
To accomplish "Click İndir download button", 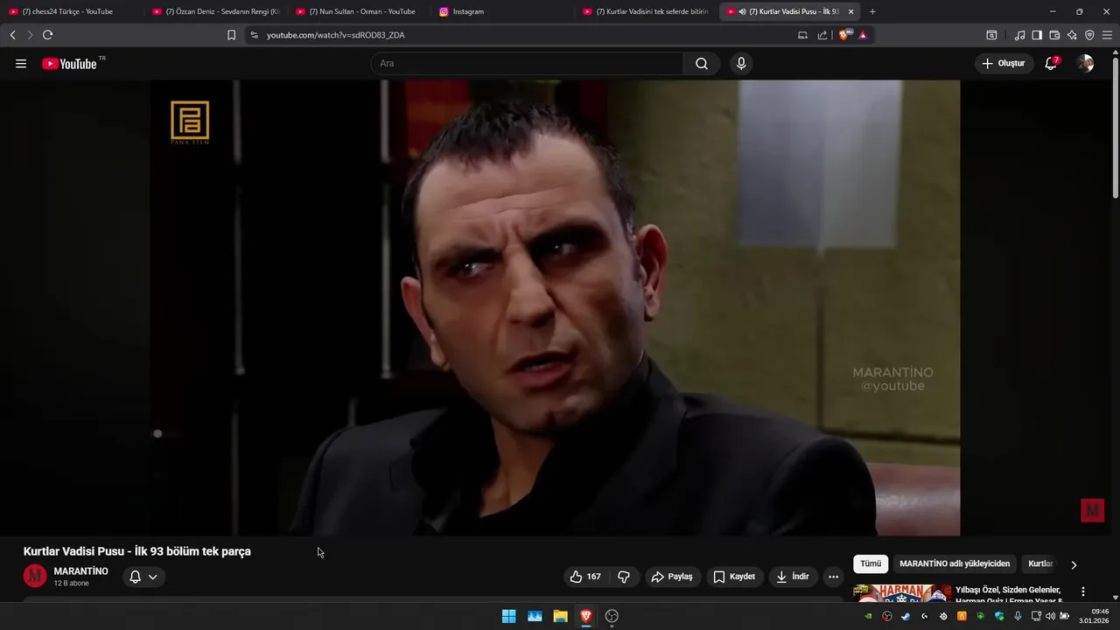I will (x=793, y=577).
